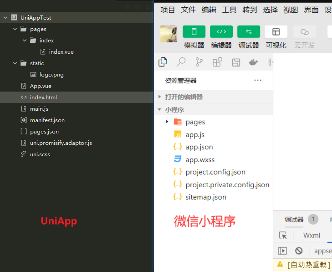Viewport: 332px width, 272px height.
Task: Select app.json in the explorer
Action: (199, 147)
